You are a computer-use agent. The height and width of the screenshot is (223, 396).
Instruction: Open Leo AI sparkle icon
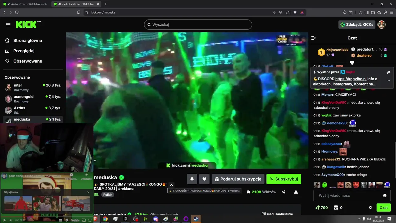pyautogui.click(x=379, y=12)
